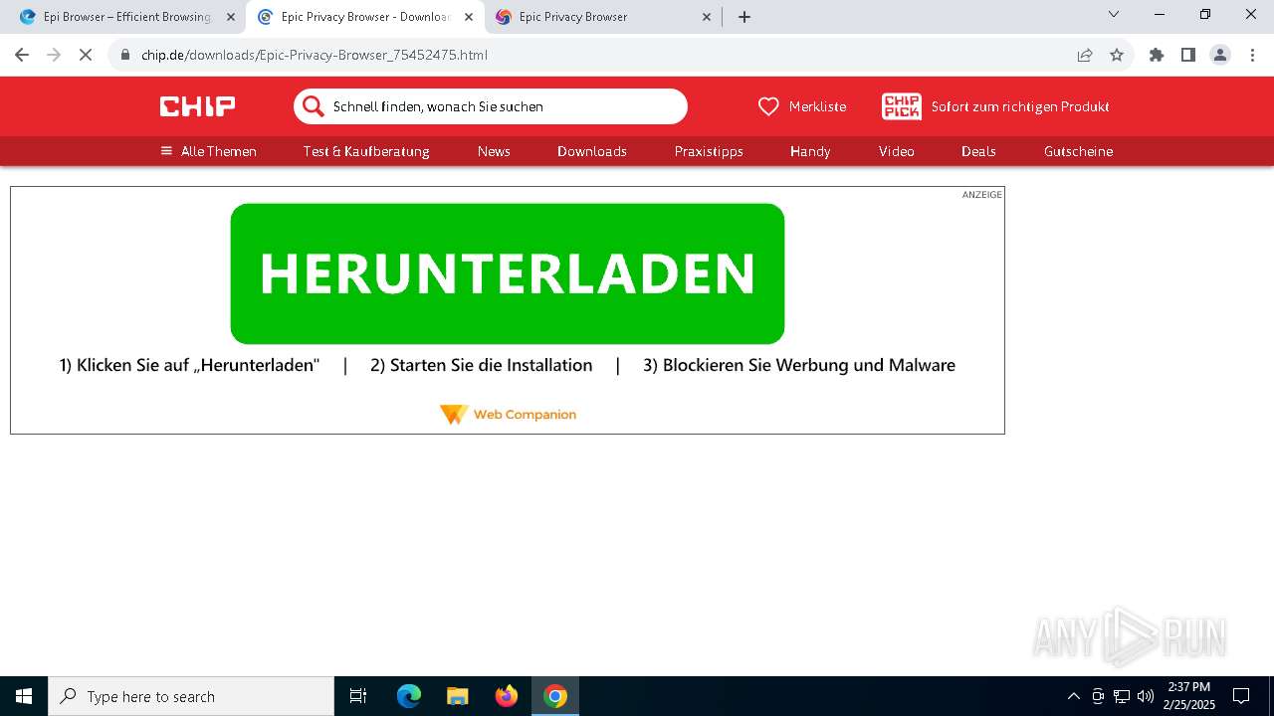Viewport: 1274px width, 716px height.
Task: Open Merkliste link
Action: (817, 106)
